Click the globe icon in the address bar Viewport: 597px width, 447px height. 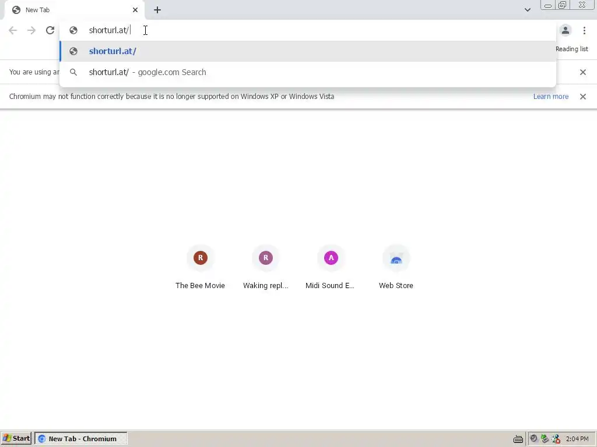[73, 30]
